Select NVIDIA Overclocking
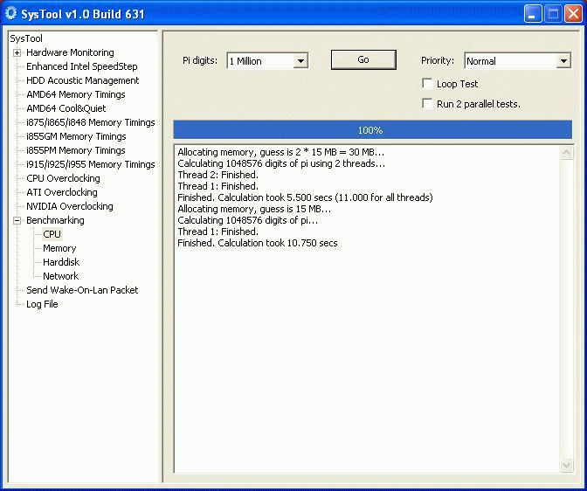 [x=70, y=206]
